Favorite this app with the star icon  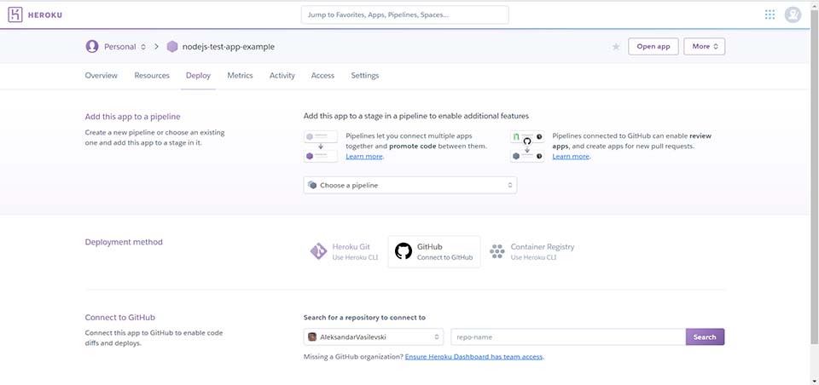[x=616, y=47]
